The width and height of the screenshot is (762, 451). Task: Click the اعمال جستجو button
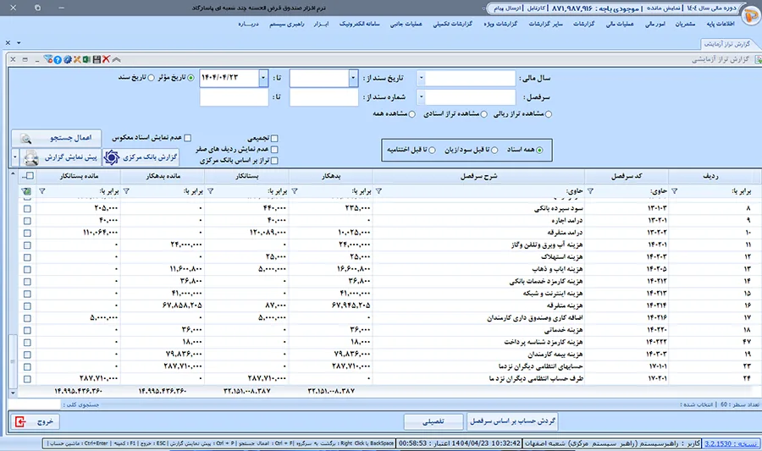tap(57, 138)
